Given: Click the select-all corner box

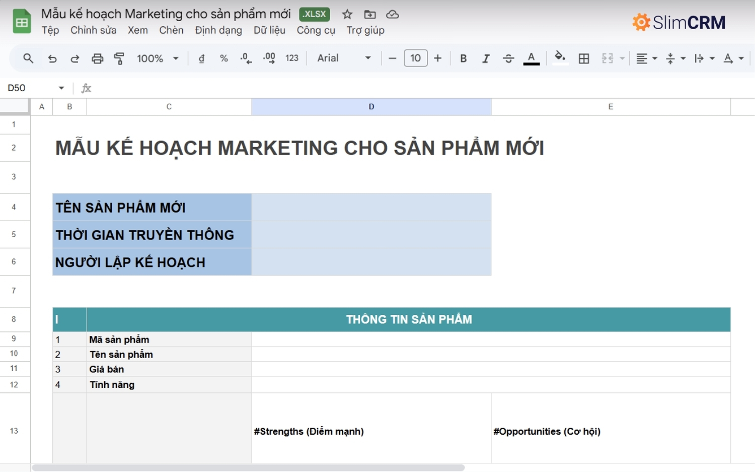Looking at the screenshot, I should point(14,106).
